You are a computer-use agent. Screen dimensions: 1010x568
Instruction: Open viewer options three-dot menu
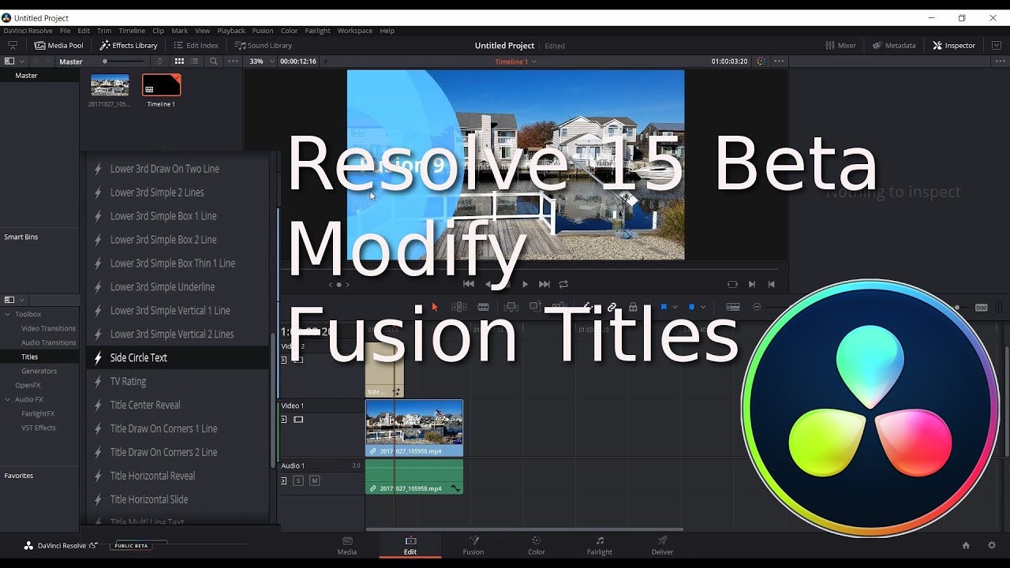point(779,62)
